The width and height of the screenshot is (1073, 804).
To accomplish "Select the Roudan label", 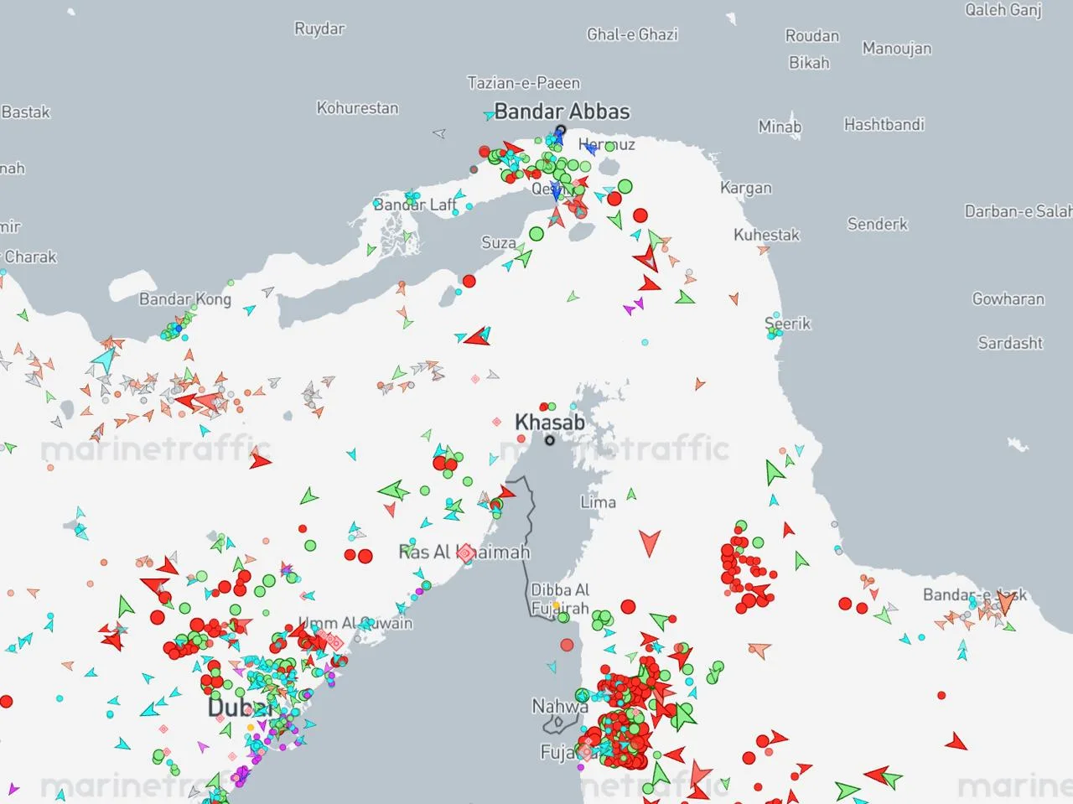I will (812, 35).
